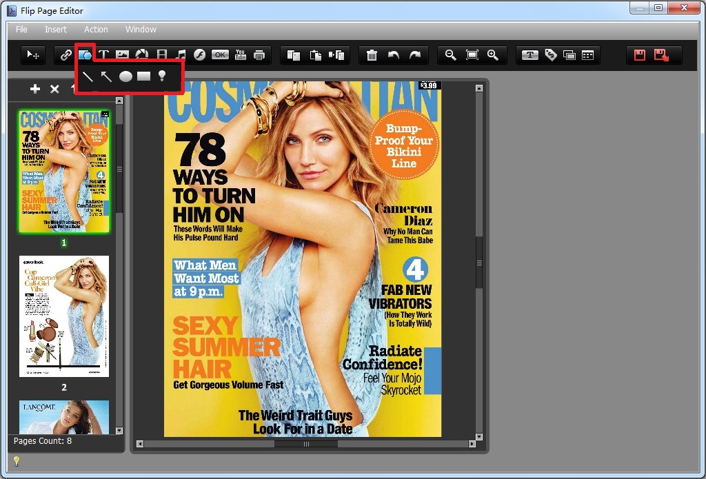Remove the page with the X icon
This screenshot has height=479, width=706.
54,89
